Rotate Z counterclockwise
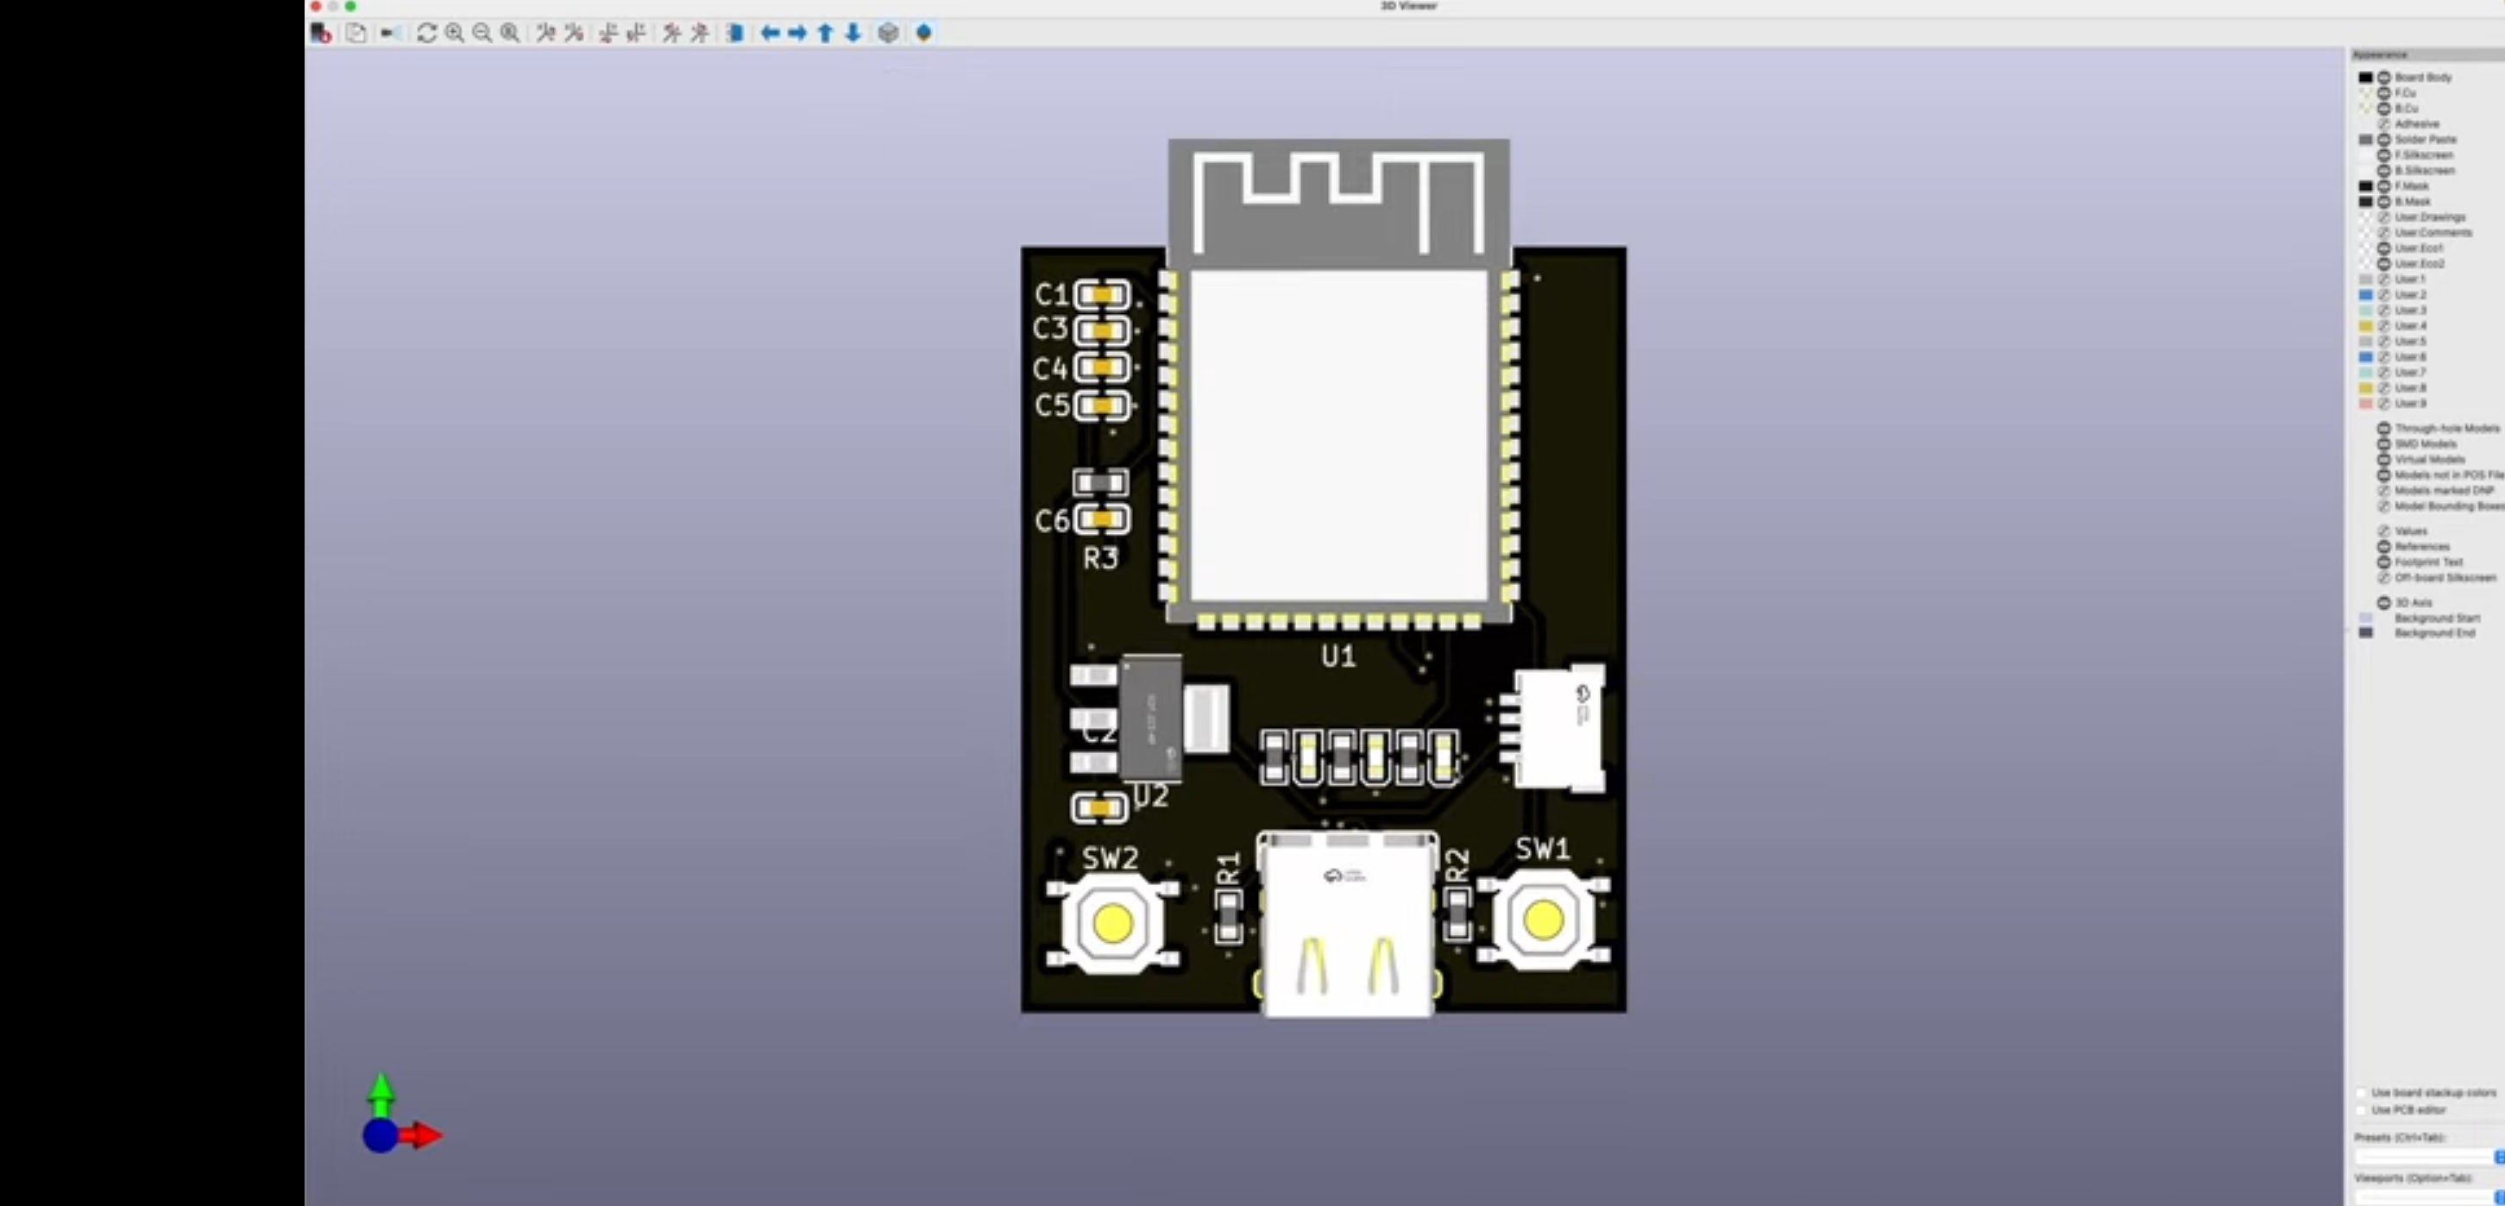 (x=700, y=33)
